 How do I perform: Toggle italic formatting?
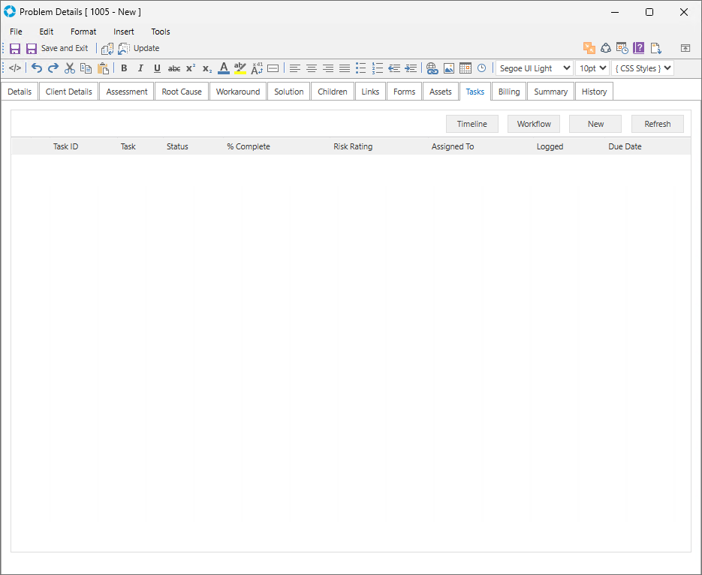(x=140, y=68)
